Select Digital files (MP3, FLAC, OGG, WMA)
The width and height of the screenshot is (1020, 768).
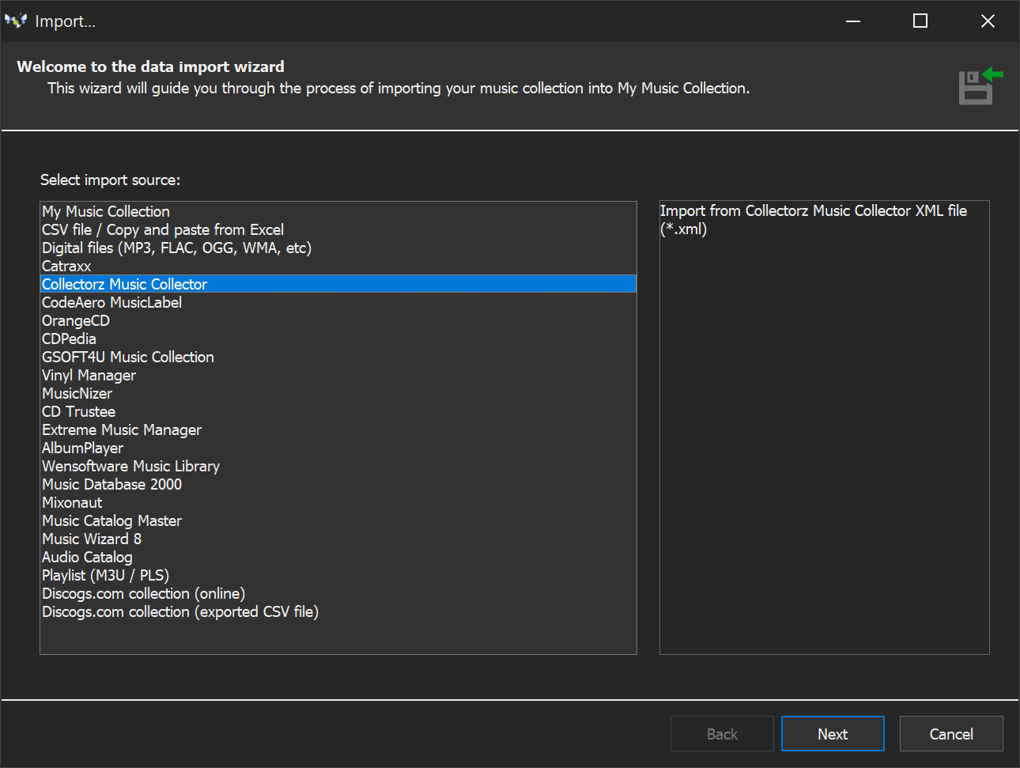coord(176,248)
